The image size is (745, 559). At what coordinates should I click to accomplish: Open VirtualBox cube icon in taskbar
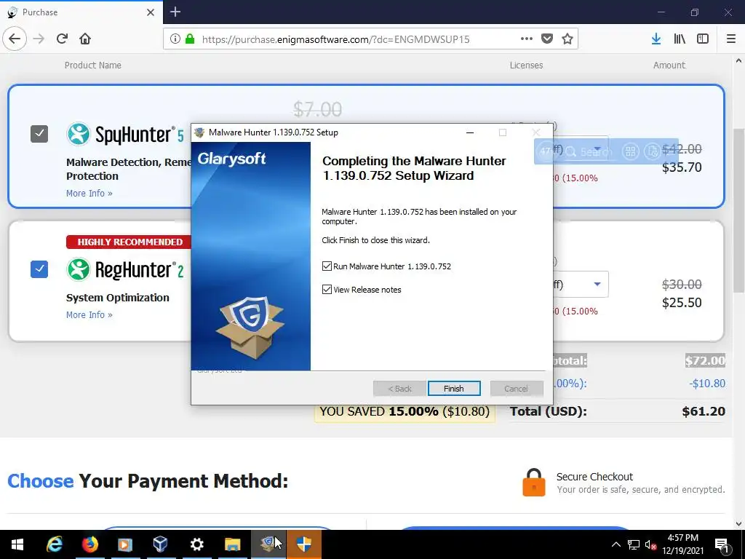point(161,544)
